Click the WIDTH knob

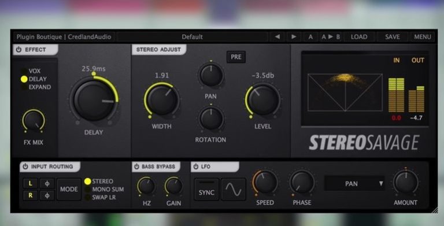coord(162,99)
